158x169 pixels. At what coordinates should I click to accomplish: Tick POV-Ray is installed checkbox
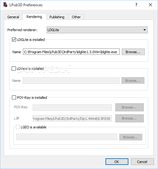14,98
